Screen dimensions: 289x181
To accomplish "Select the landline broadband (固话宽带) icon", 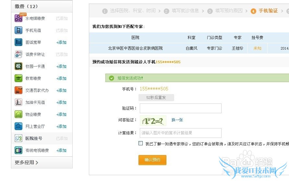I will click(18, 42).
